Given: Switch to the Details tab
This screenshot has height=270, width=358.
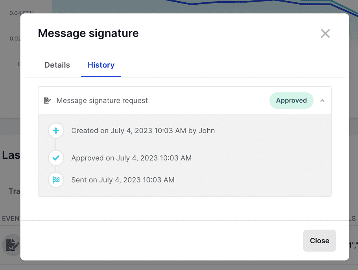Looking at the screenshot, I should 57,65.
